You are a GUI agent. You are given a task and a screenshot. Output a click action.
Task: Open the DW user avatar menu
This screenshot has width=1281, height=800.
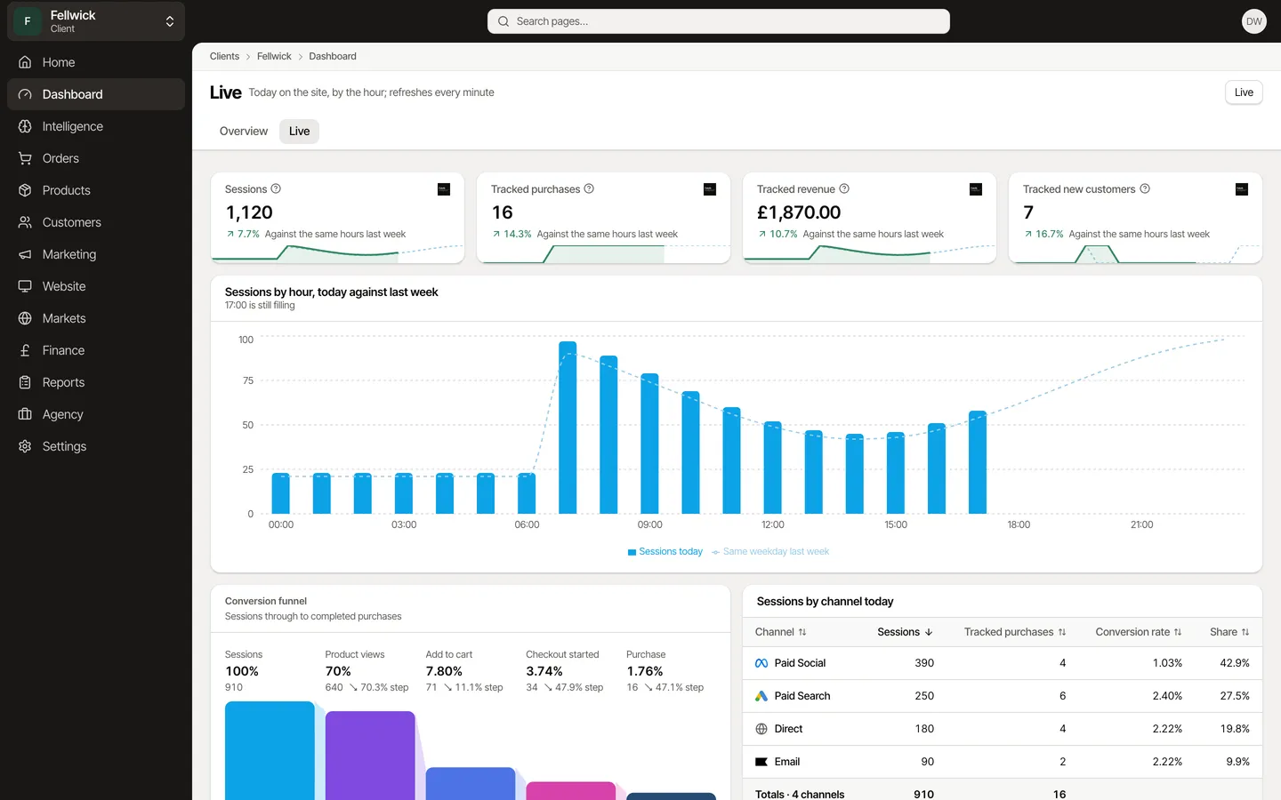click(x=1253, y=21)
